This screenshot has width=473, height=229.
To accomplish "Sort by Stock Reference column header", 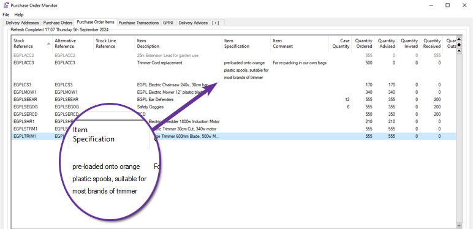I will [32, 43].
